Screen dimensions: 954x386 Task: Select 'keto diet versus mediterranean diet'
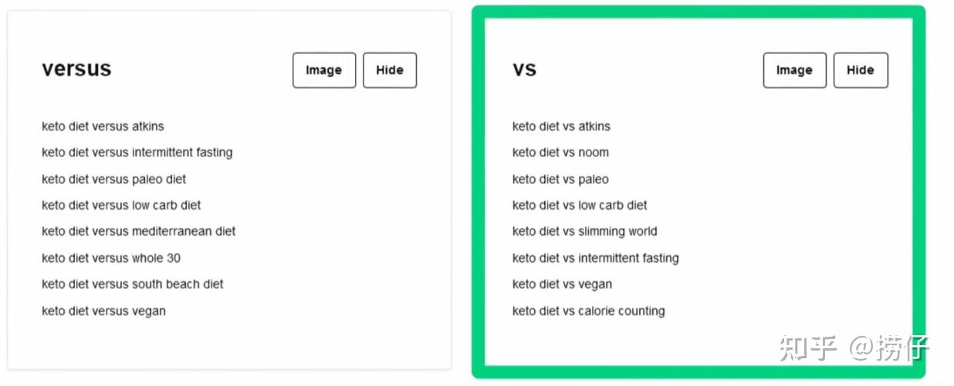pos(138,231)
